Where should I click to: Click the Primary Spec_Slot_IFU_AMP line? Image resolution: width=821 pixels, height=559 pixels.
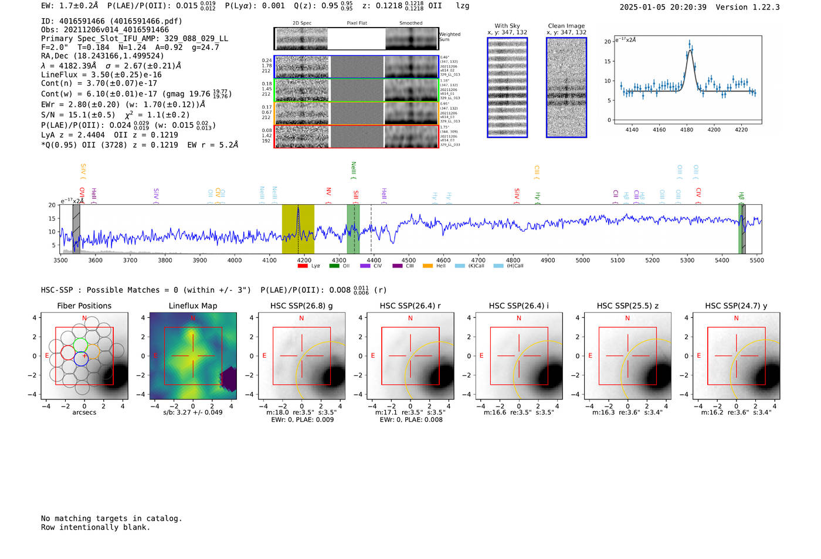coord(134,39)
